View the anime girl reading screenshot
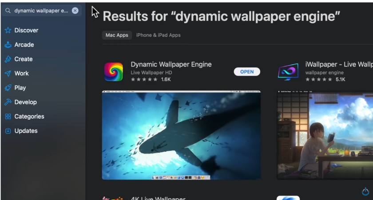 [325, 135]
